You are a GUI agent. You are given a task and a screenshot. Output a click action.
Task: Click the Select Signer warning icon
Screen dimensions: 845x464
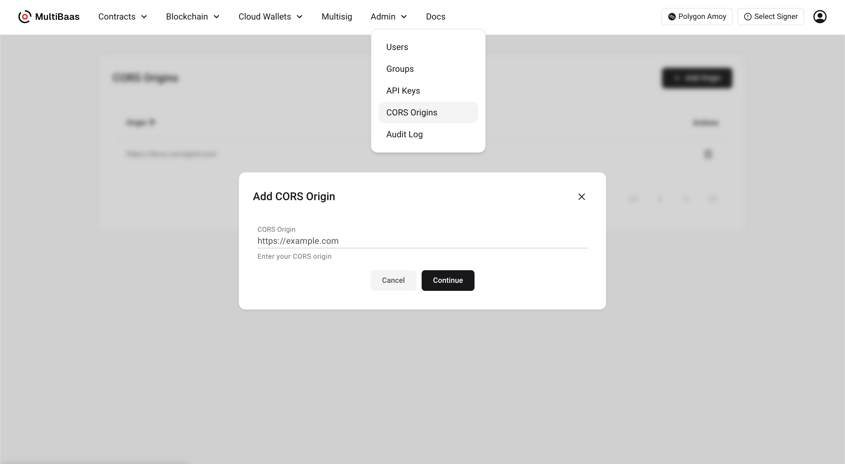click(x=748, y=16)
